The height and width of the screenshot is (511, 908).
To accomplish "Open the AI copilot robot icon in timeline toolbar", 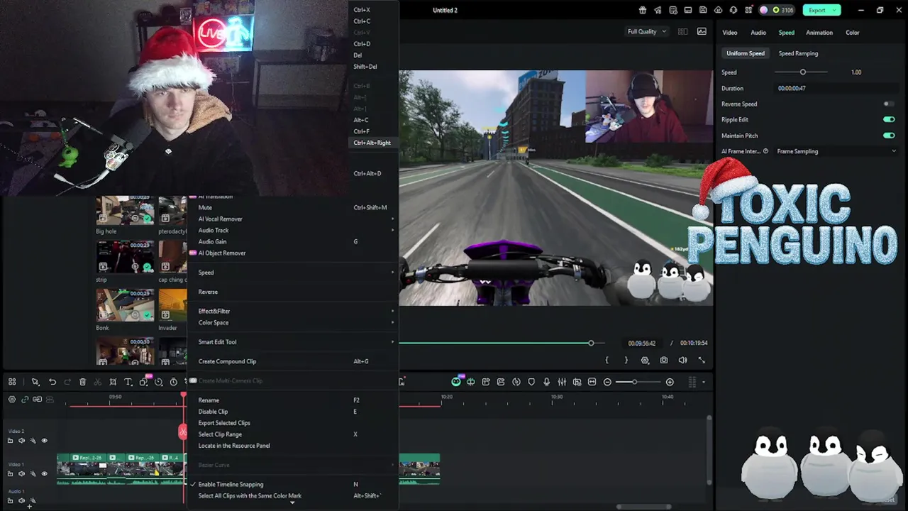I will pos(456,382).
